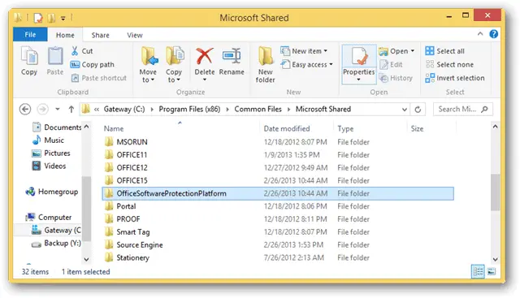Expand the chevron after Common Files
This screenshot has height=298, width=520.
[x=288, y=110]
